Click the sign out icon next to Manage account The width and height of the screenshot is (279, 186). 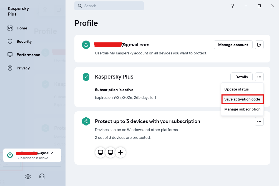(x=259, y=45)
